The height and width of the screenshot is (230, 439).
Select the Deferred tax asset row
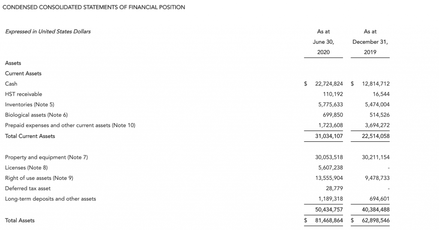(x=28, y=188)
